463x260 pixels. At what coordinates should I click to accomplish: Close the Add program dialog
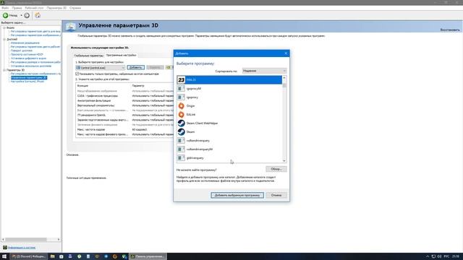click(286, 53)
